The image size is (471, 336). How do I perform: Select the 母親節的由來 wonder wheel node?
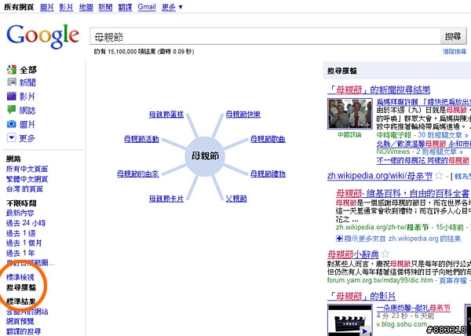click(138, 173)
